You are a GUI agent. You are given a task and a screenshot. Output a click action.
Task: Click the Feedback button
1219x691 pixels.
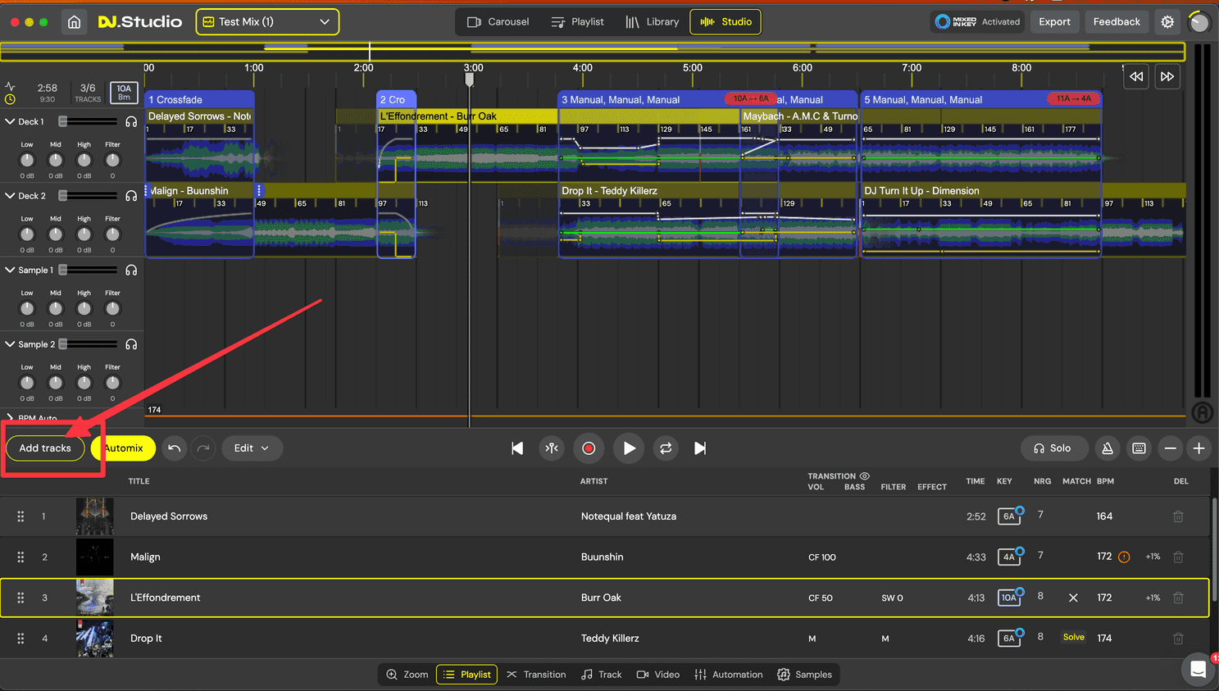(1116, 22)
